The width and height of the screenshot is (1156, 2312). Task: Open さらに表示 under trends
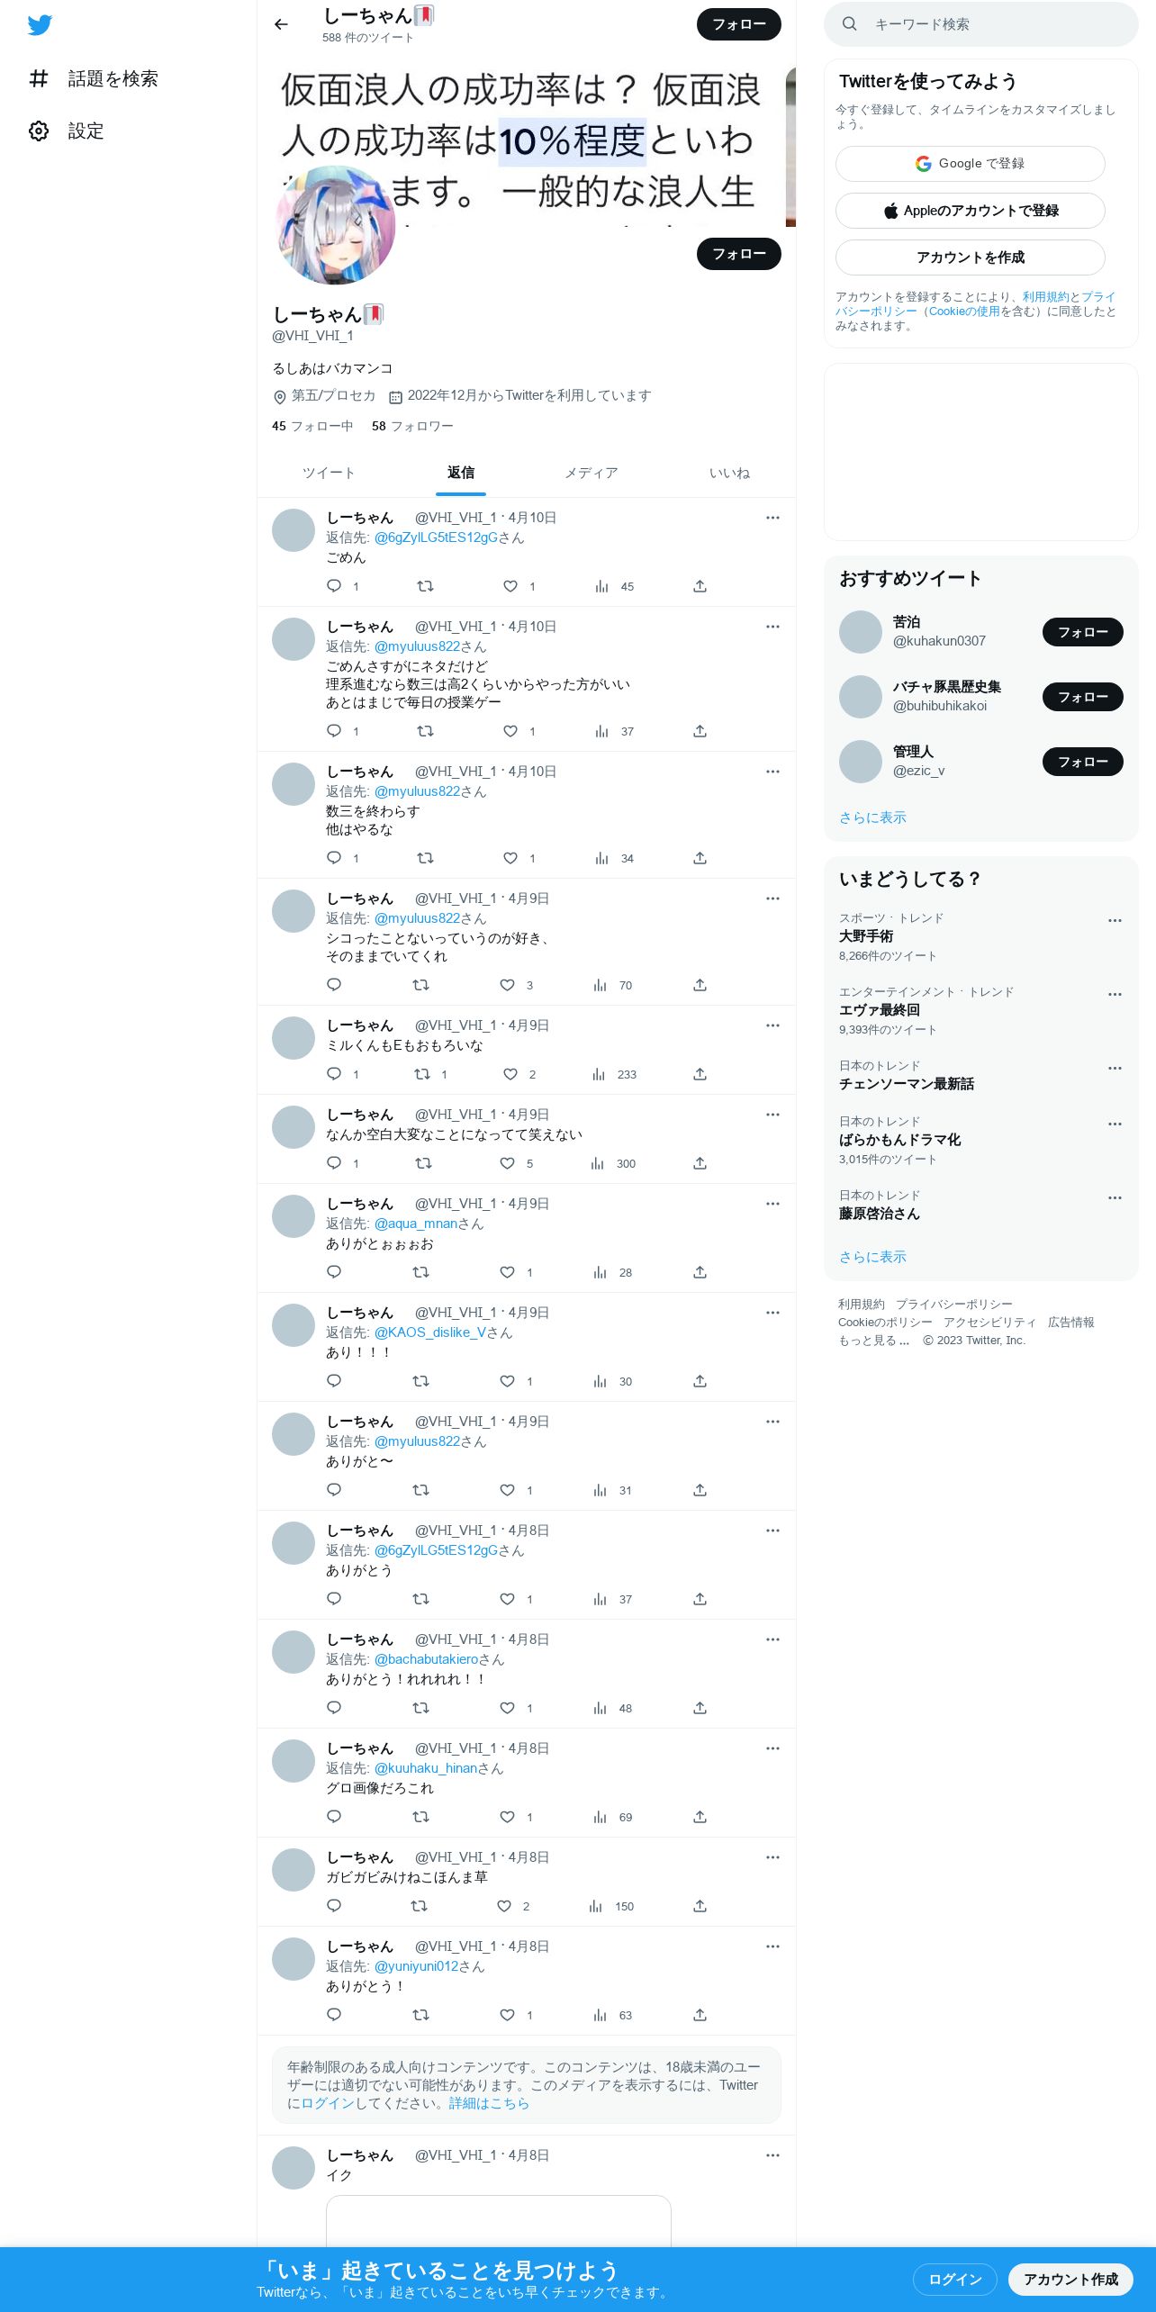point(872,1257)
